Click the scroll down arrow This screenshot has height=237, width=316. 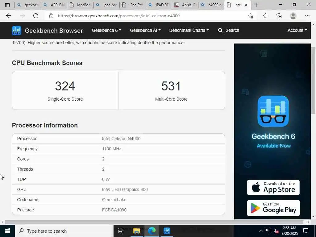[313, 217]
